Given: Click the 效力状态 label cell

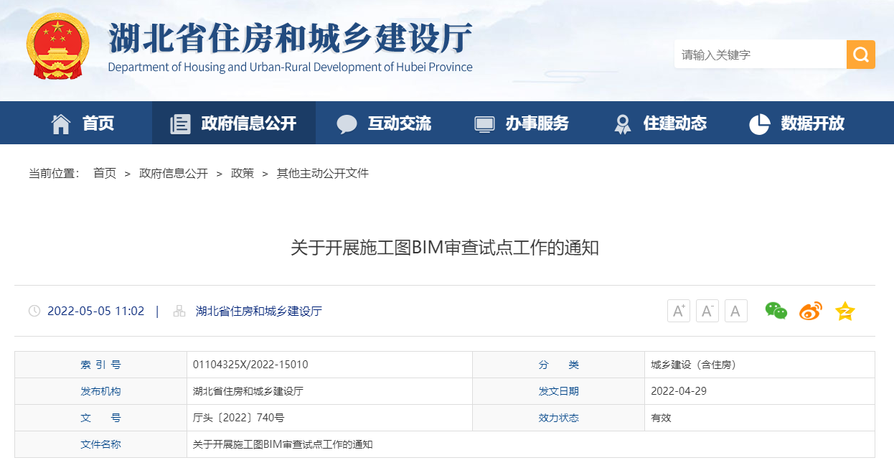Looking at the screenshot, I should click(559, 418).
